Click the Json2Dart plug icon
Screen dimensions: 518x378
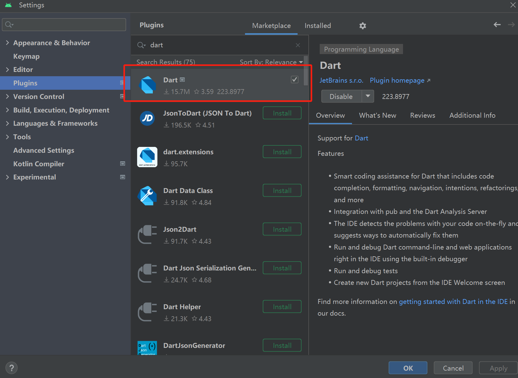pos(147,234)
